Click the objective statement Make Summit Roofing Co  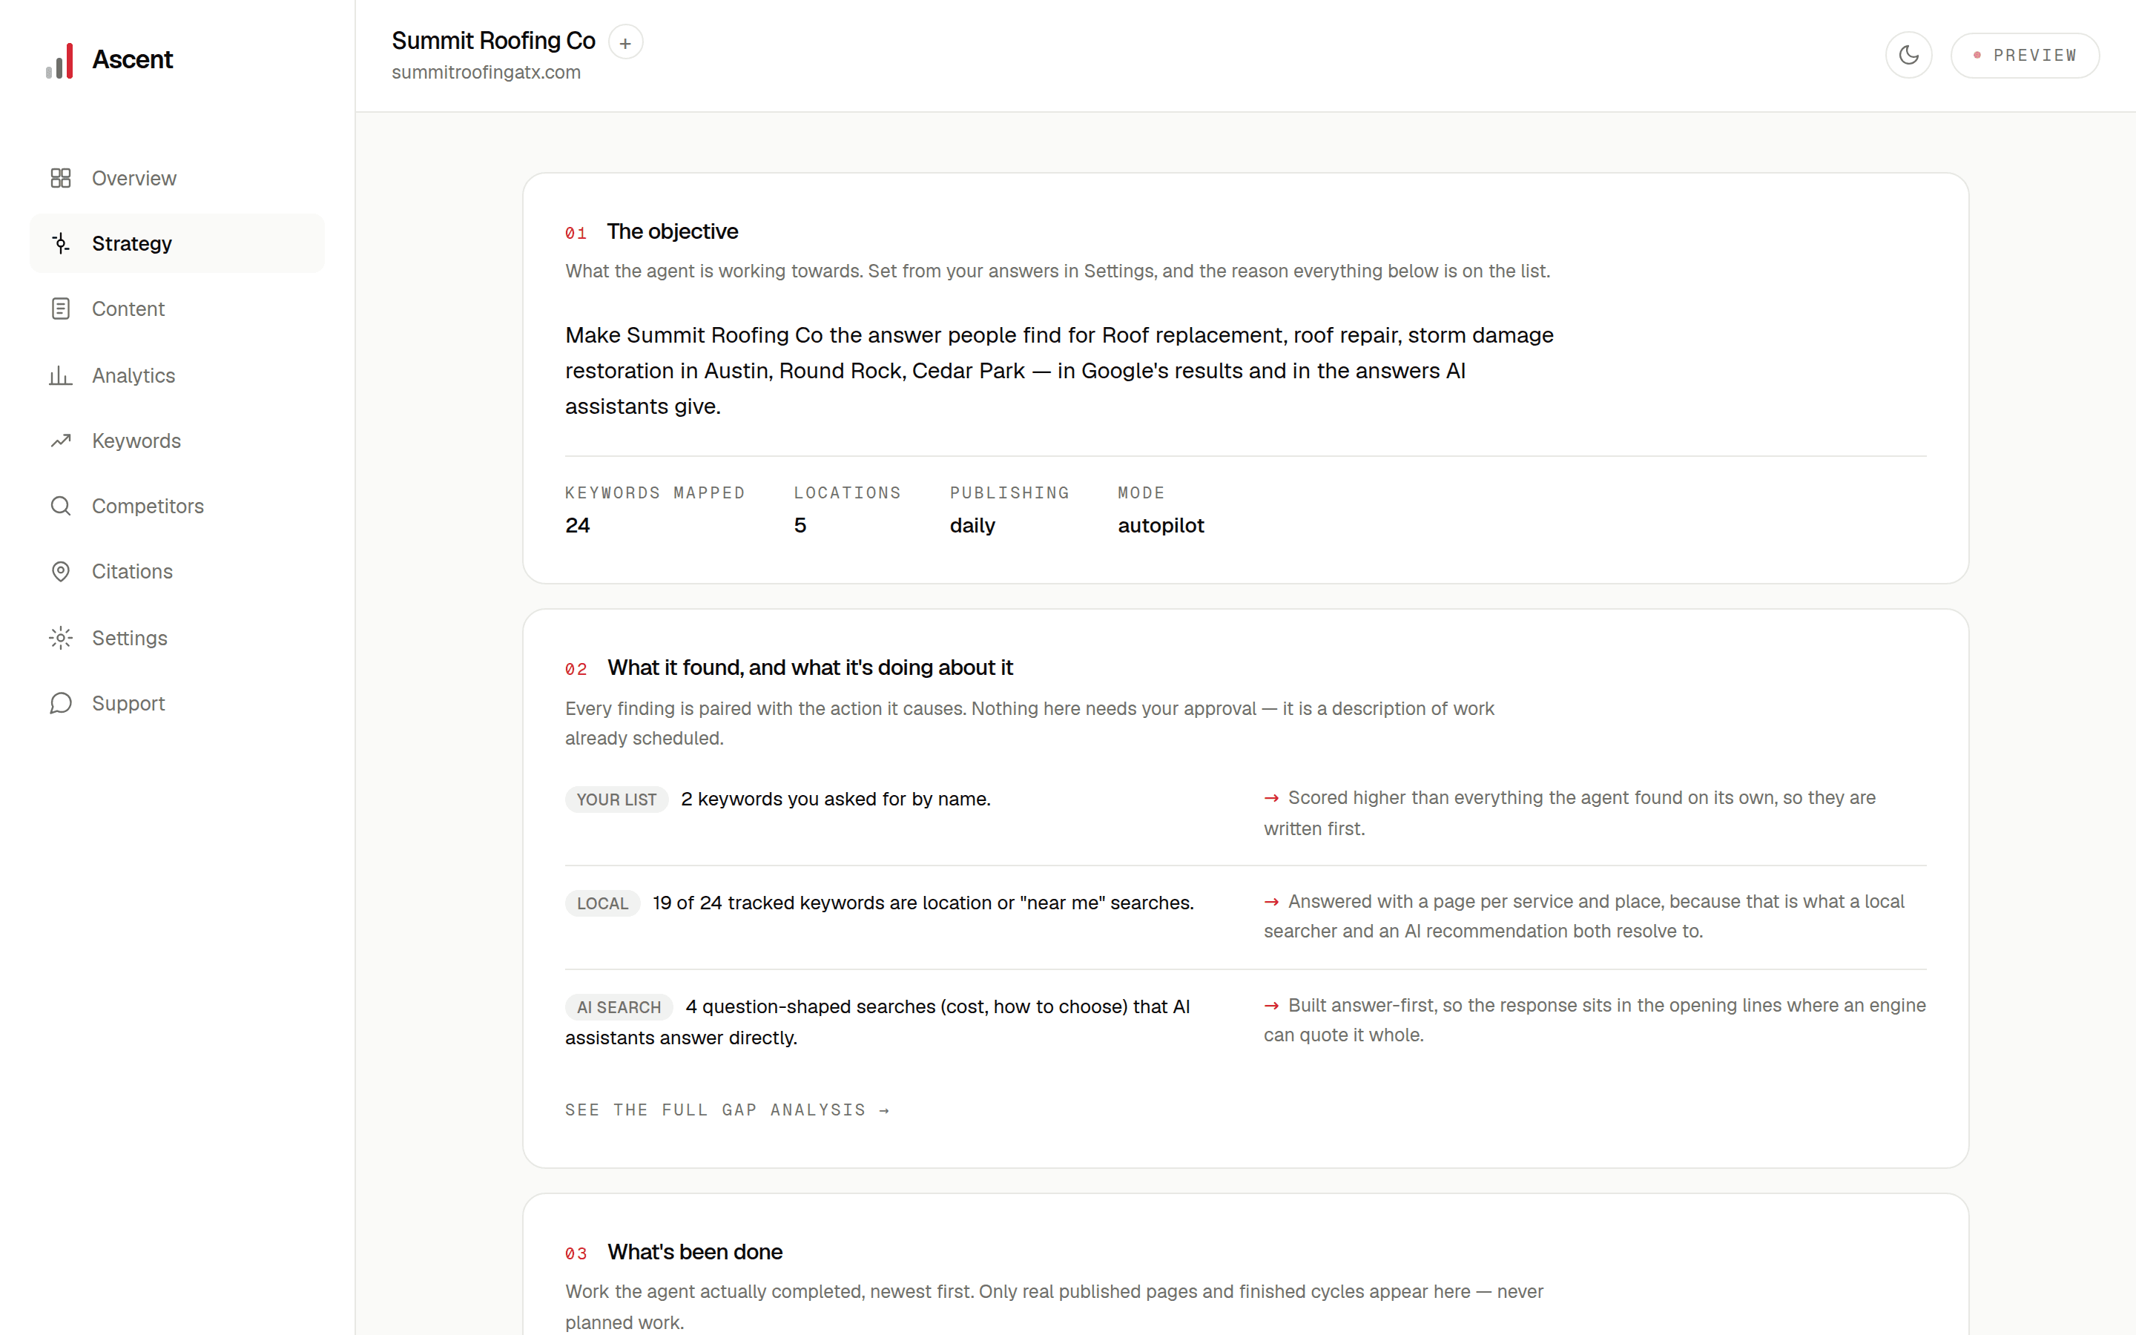[x=1059, y=371]
